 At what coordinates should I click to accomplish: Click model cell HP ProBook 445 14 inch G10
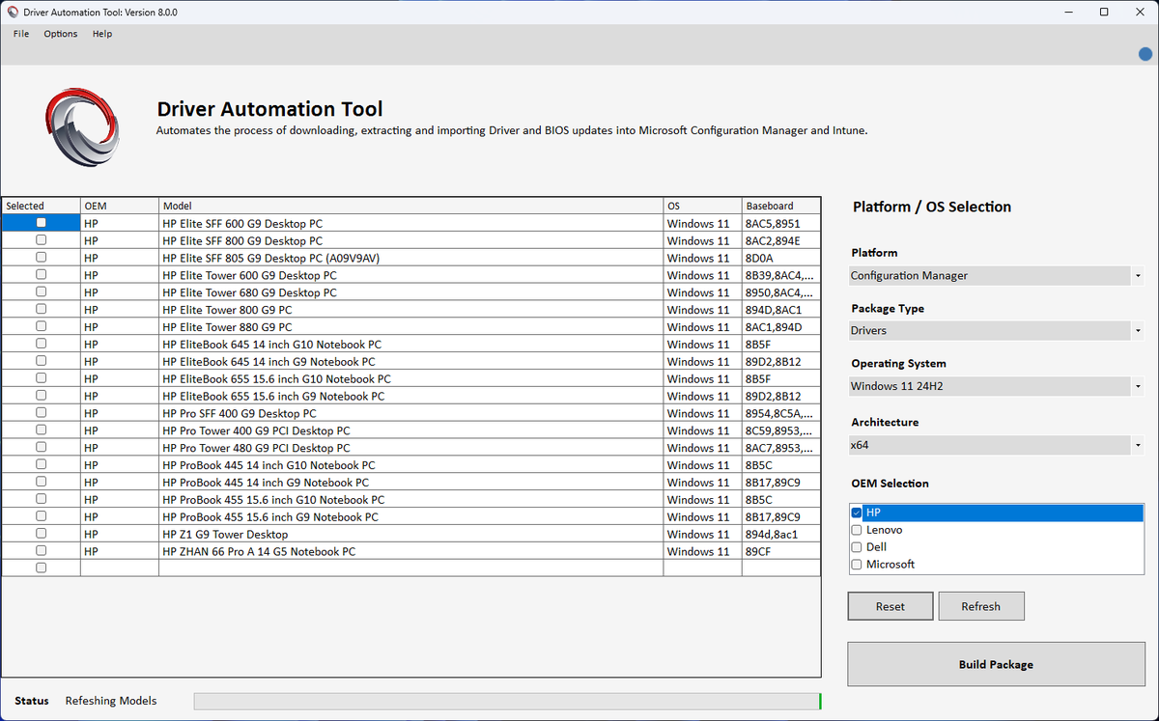coord(410,465)
